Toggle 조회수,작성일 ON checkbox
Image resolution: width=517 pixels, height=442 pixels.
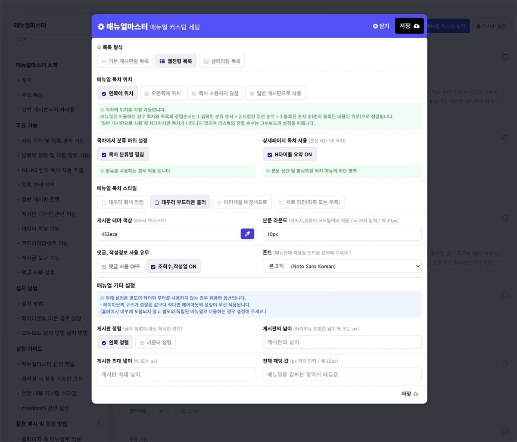(x=153, y=267)
